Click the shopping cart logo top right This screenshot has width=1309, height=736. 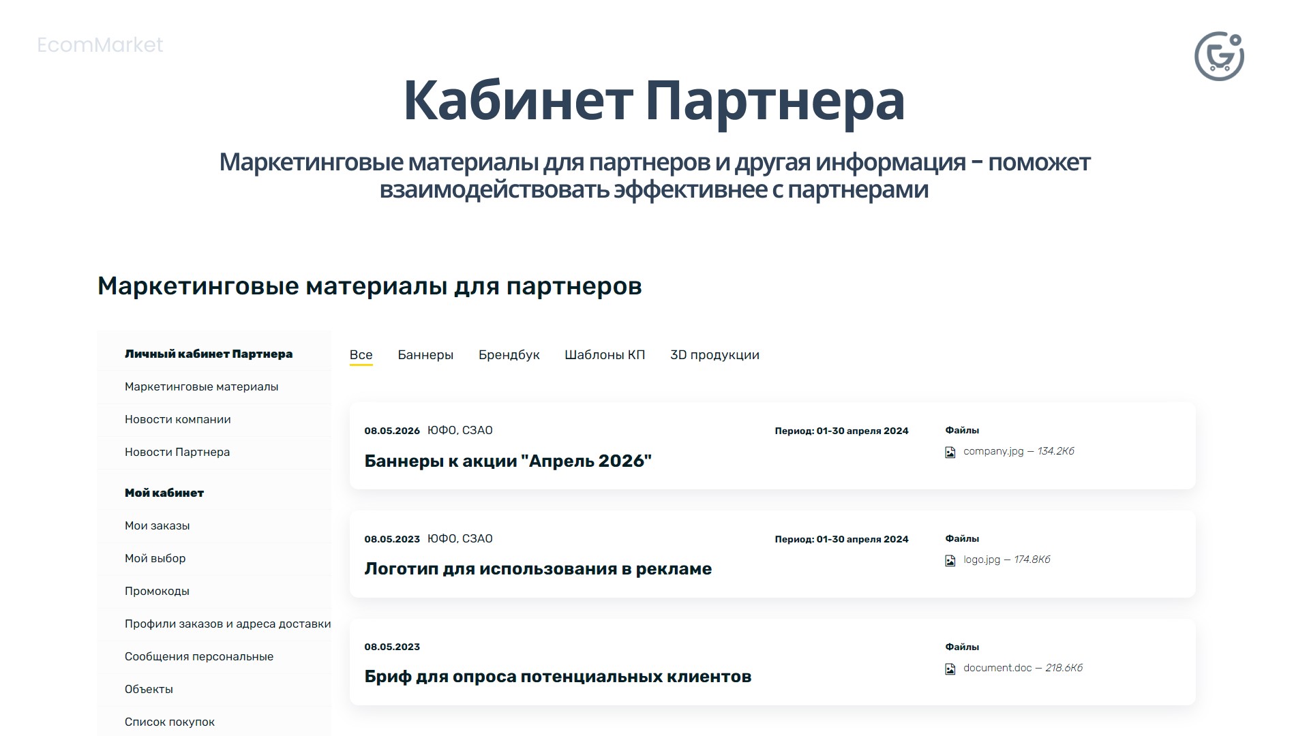click(1218, 55)
